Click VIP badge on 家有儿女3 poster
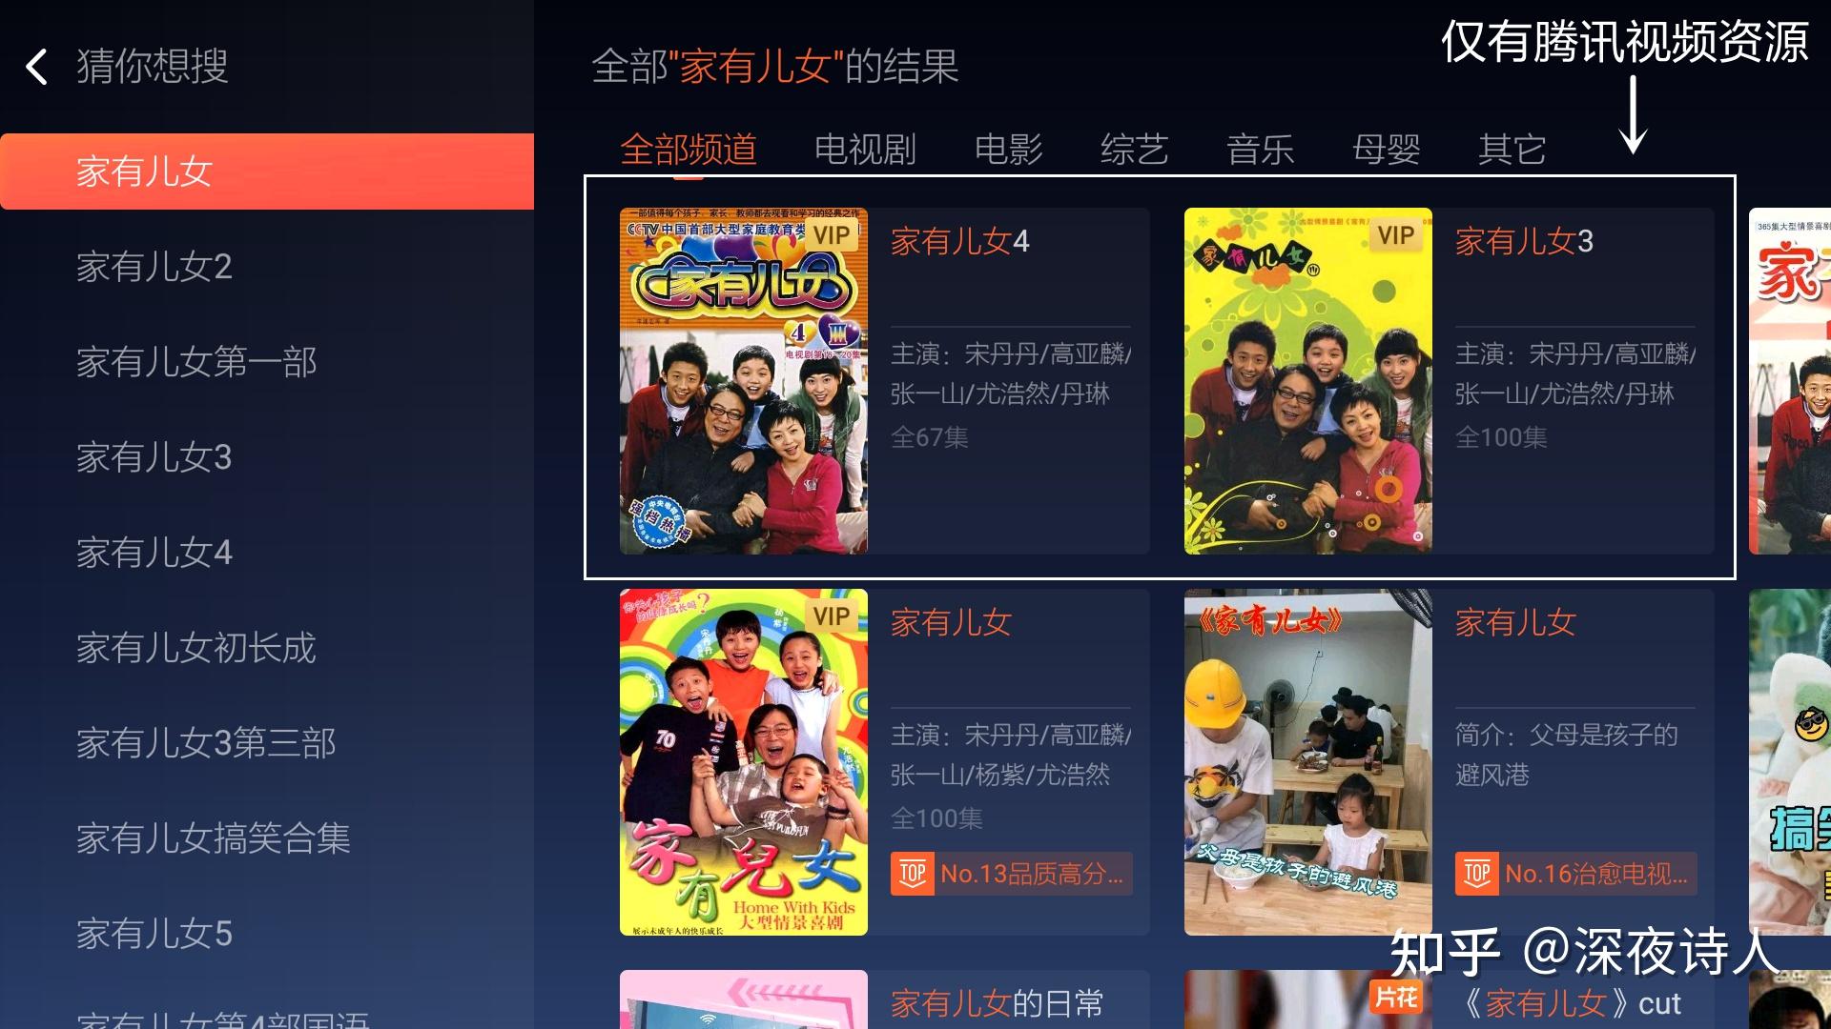 pyautogui.click(x=1395, y=235)
